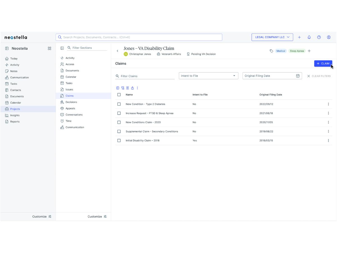Open Reports in the left sidebar
337x253 pixels.
(x=28, y=121)
